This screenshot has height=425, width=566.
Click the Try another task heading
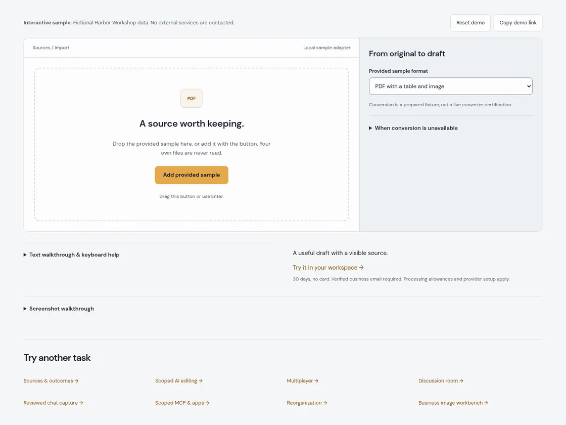point(57,358)
